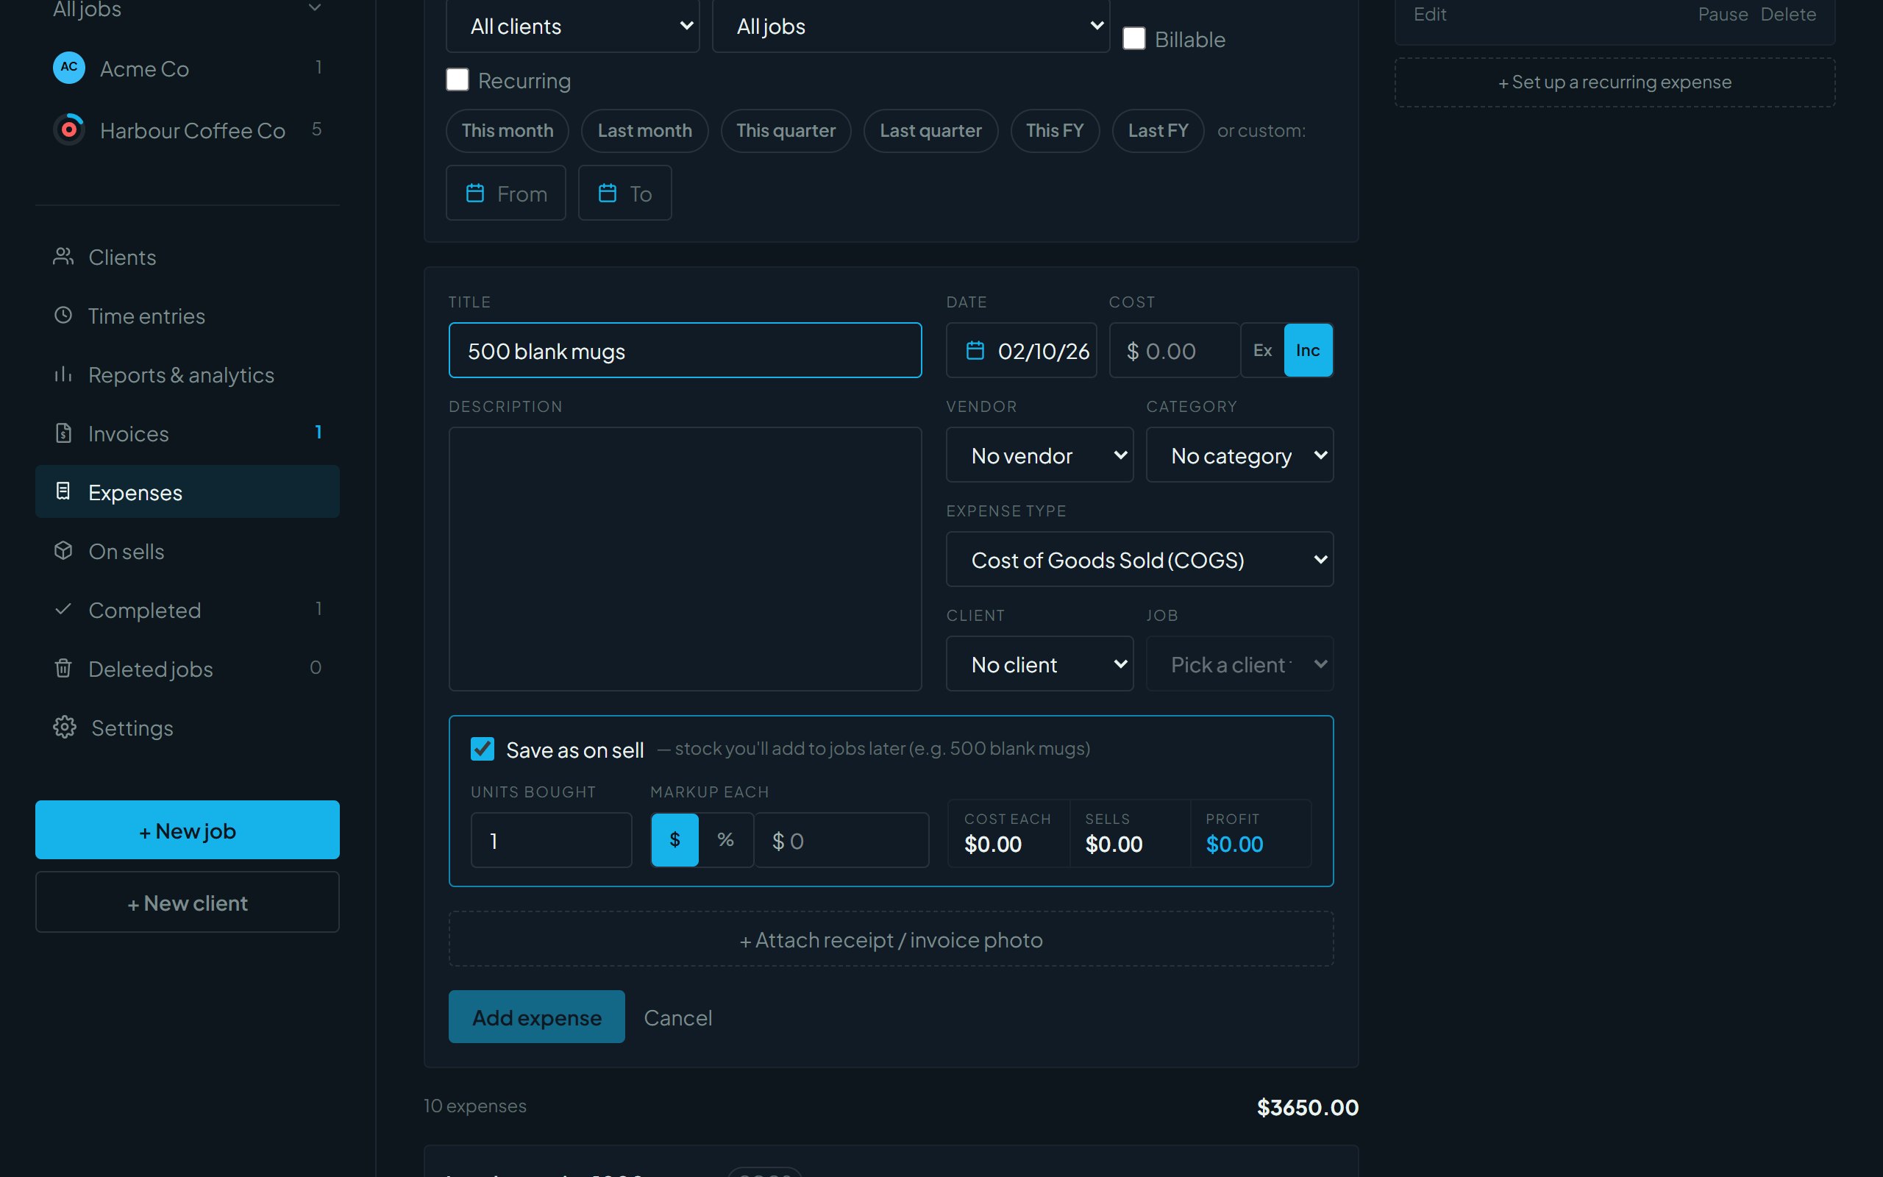Select Harbour Coffee Co client
The image size is (1883, 1177).
tap(188, 130)
